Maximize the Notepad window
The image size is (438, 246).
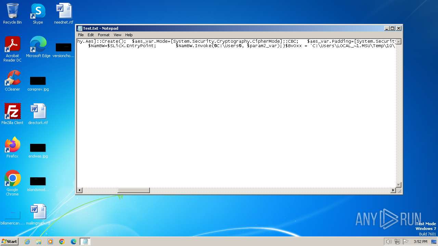pos(392,28)
